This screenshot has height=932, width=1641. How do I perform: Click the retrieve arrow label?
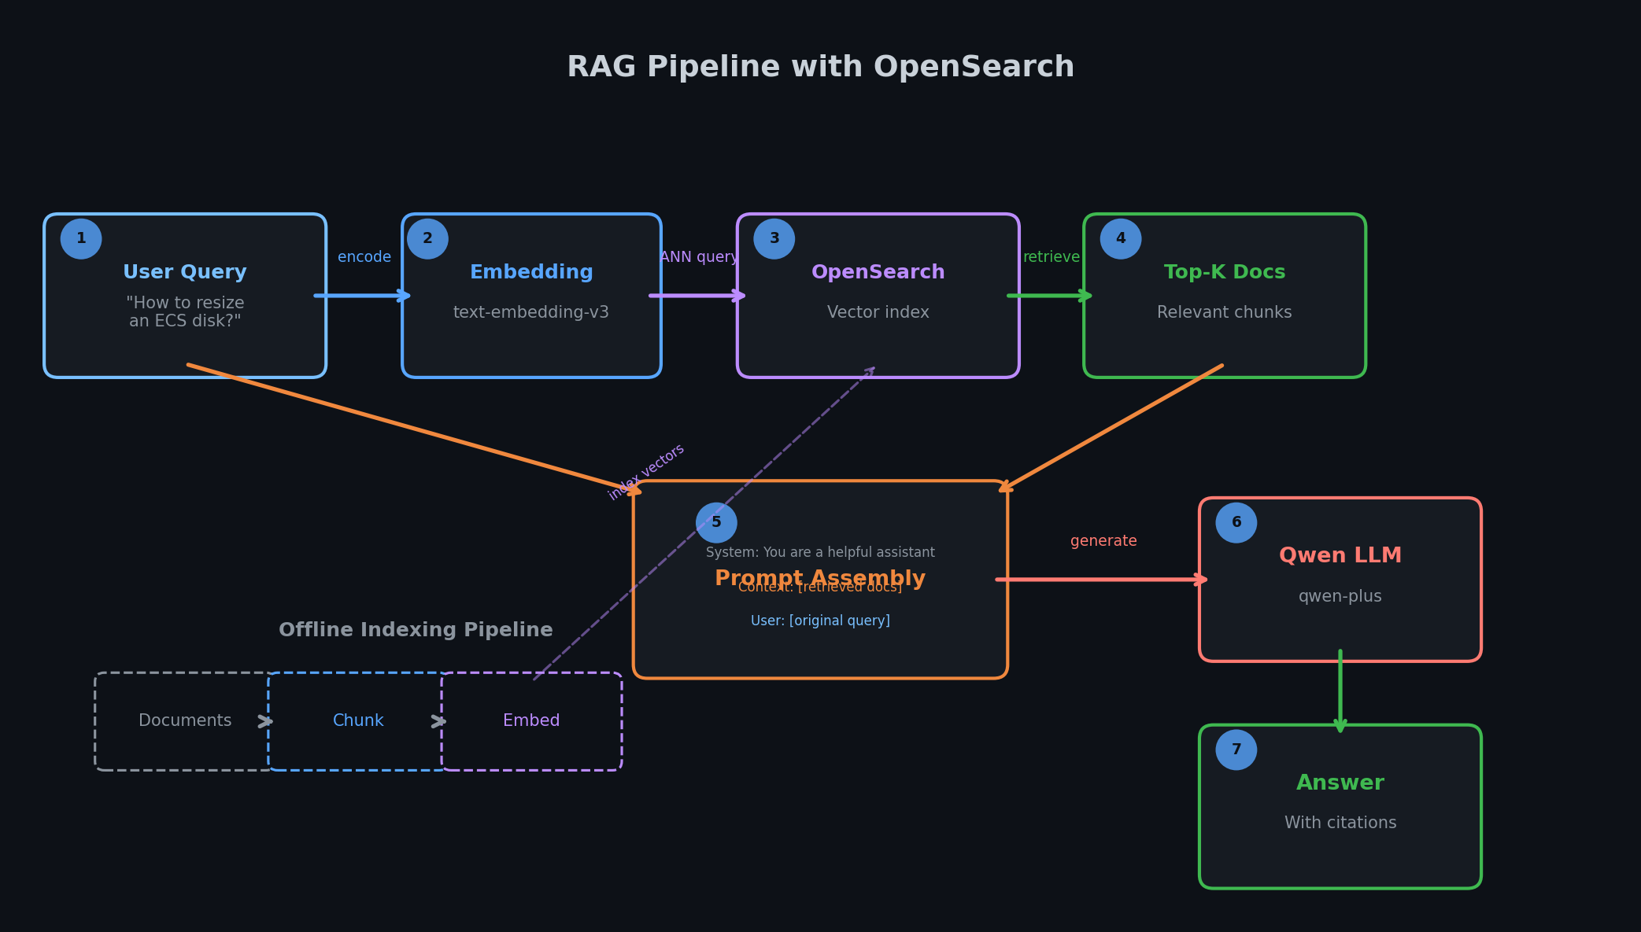pos(1051,257)
